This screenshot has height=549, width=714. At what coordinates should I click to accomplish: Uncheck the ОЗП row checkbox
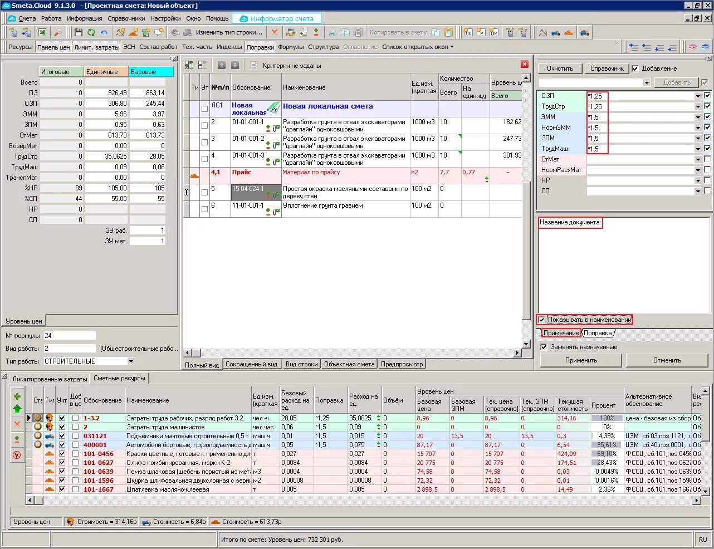(707, 96)
